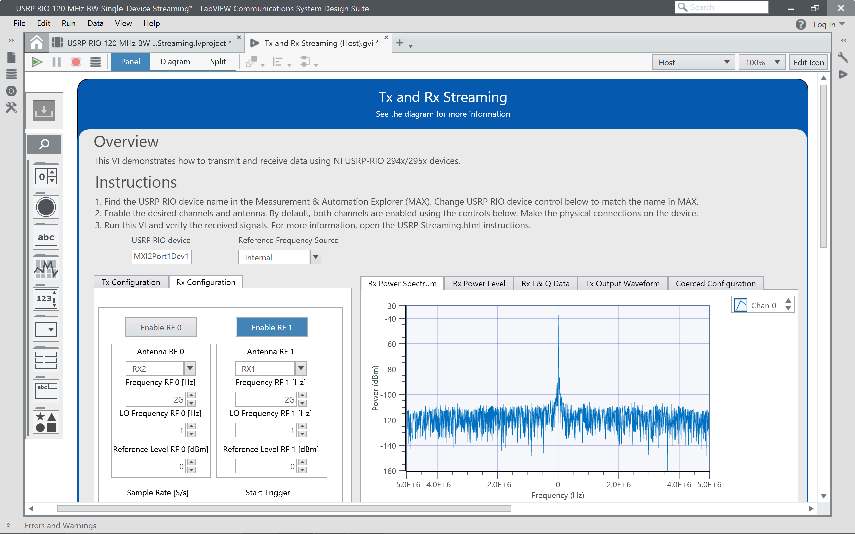Image resolution: width=855 pixels, height=534 pixels.
Task: Select the shapes decorations palette icon
Action: [46, 422]
